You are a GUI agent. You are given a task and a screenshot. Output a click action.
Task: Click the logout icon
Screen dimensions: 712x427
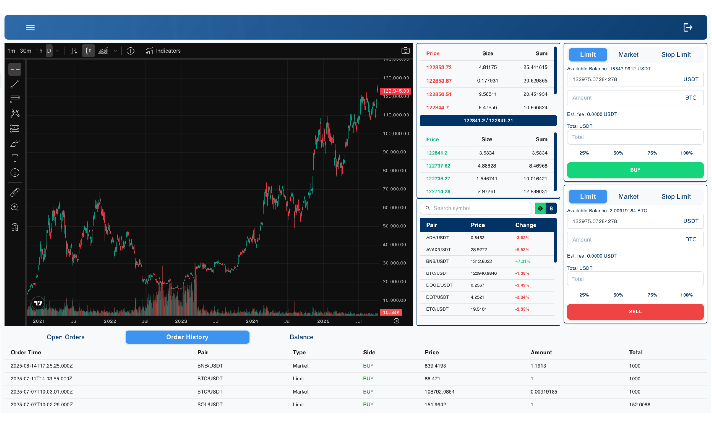click(687, 27)
